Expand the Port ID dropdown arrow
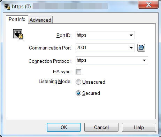Screen dimensions: 161x137 point(131,35)
